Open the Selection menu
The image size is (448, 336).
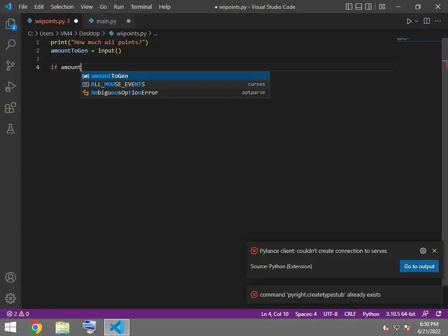tap(62, 7)
